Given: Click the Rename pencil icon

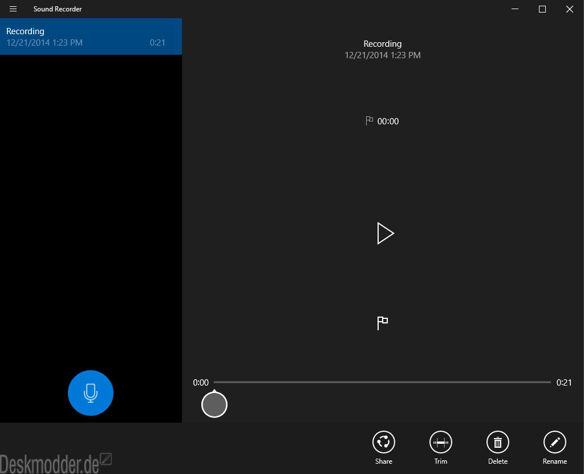Looking at the screenshot, I should (554, 442).
